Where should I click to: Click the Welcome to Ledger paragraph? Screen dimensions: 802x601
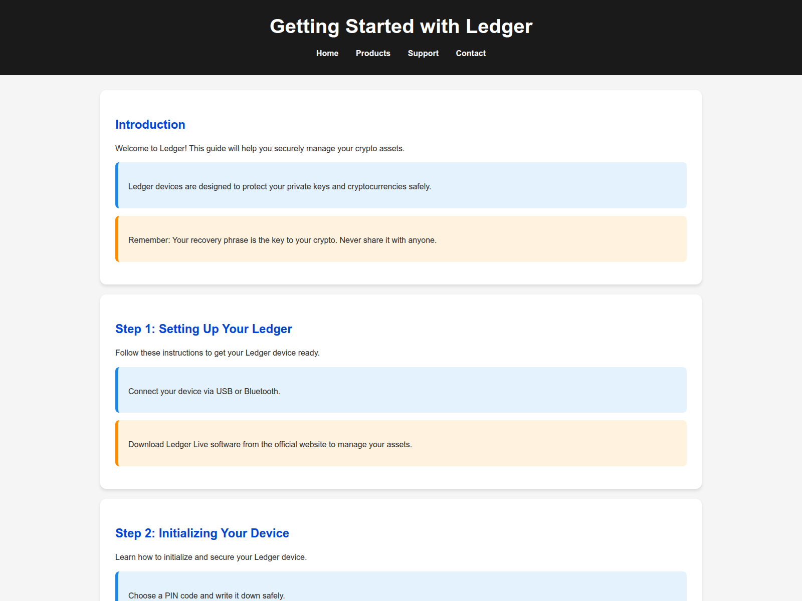[260, 149]
